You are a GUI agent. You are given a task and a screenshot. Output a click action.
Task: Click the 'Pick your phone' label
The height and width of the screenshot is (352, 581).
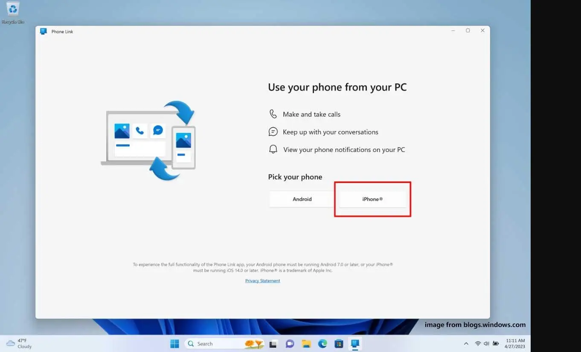point(295,177)
